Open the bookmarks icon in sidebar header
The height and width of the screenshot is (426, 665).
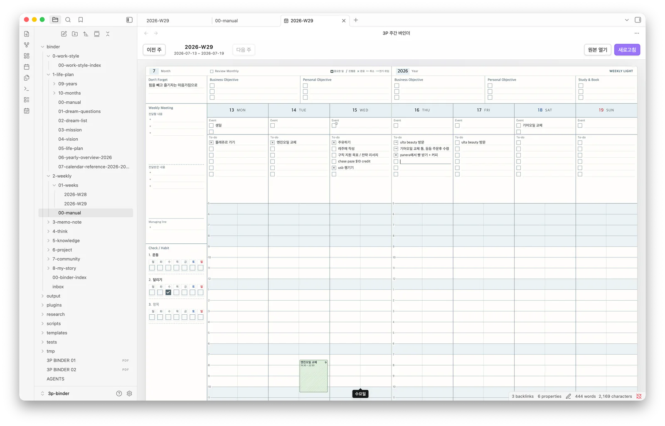coord(81,20)
